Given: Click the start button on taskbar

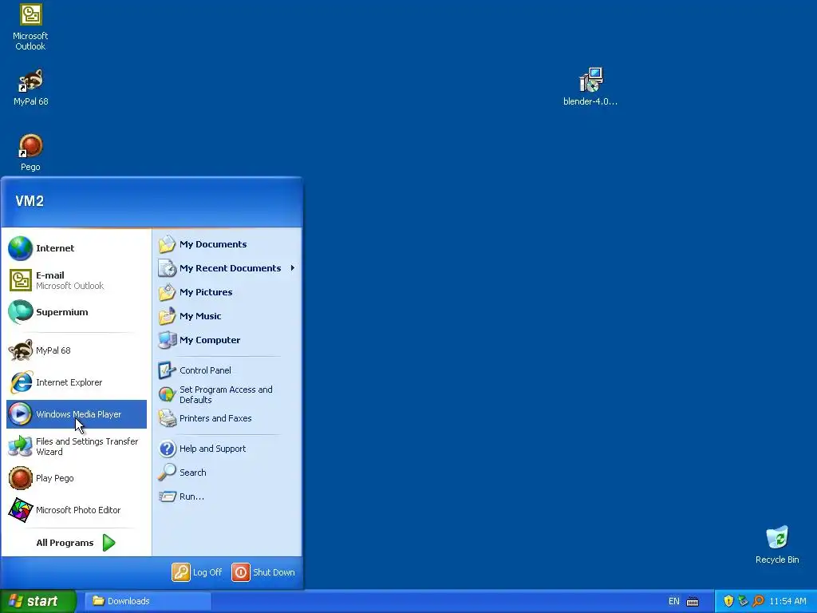Looking at the screenshot, I should click(37, 601).
